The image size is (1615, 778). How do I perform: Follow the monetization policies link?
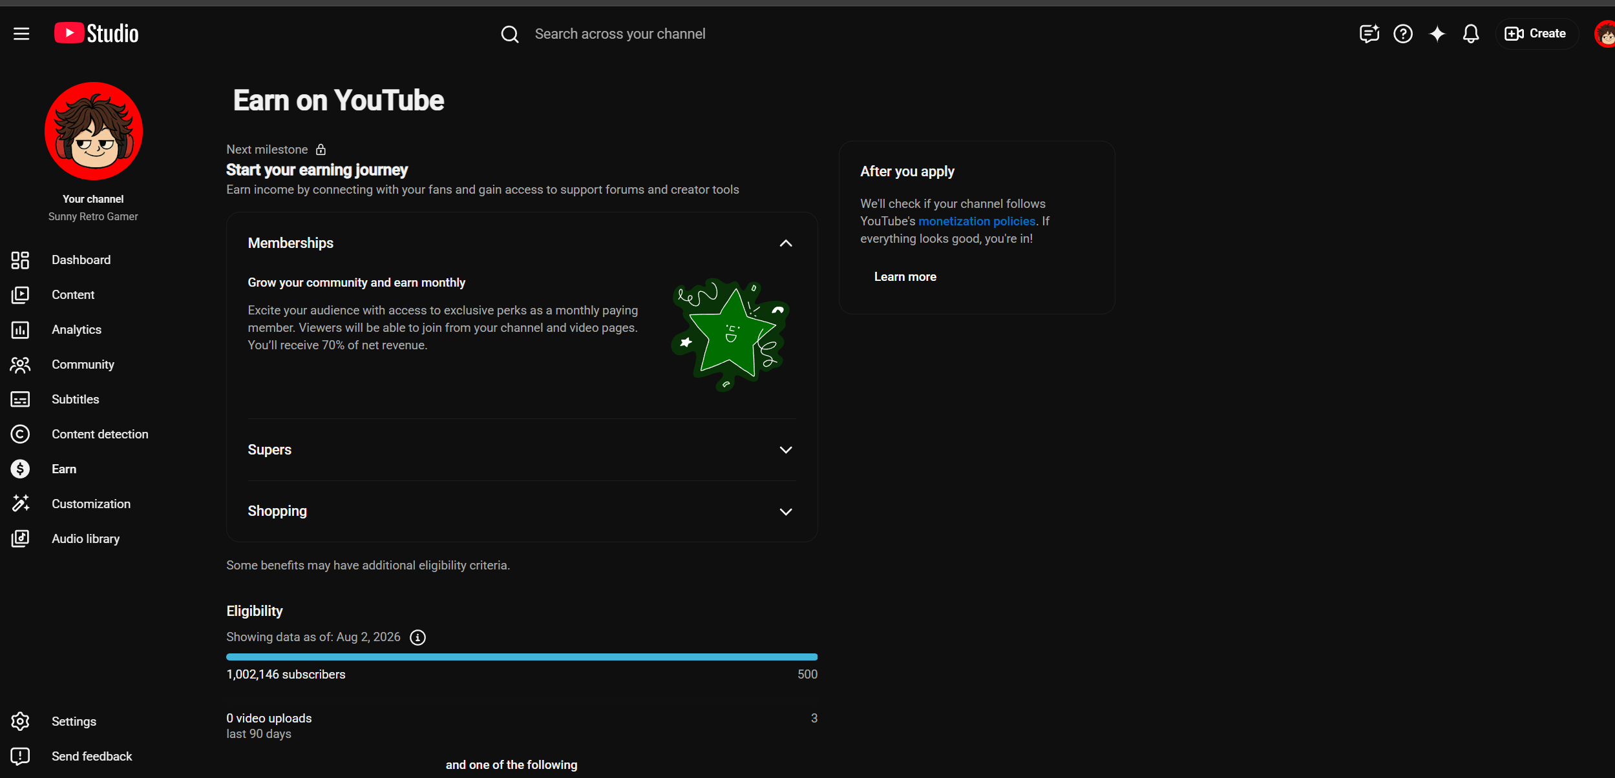(976, 221)
